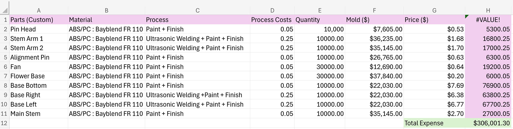This screenshot has width=513, height=129.
Task: Select the Flower Base cell
Action: point(39,76)
